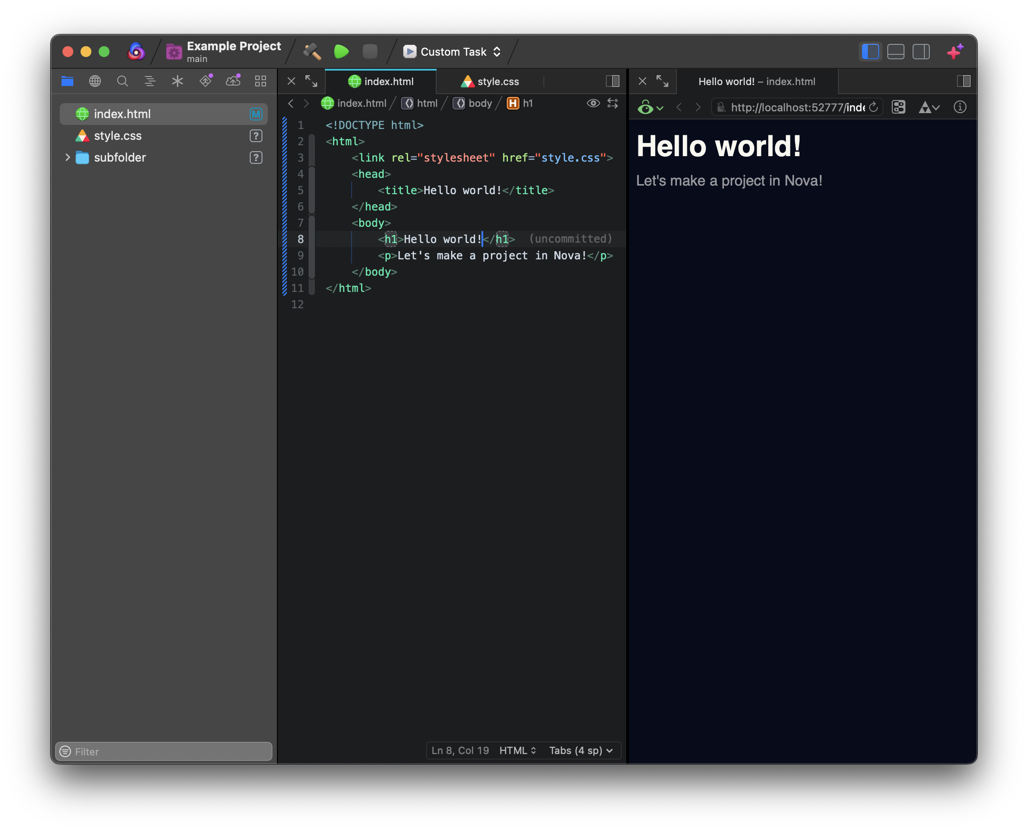Expand the editor pane to full size
The height and width of the screenshot is (831, 1028).
tap(312, 81)
